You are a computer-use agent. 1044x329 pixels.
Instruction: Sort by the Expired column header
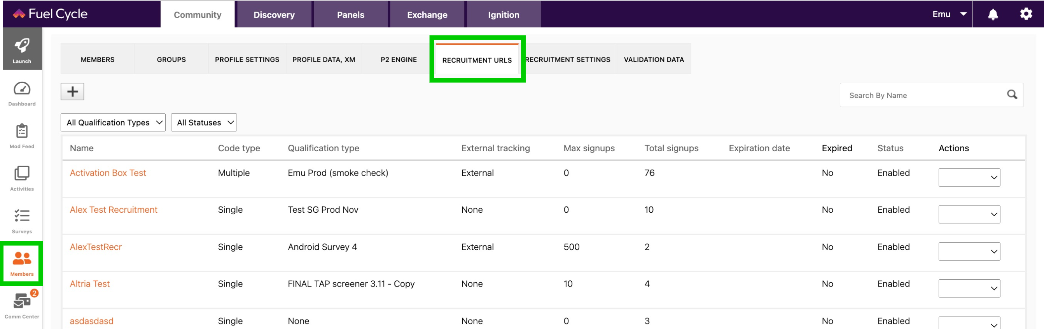(837, 148)
